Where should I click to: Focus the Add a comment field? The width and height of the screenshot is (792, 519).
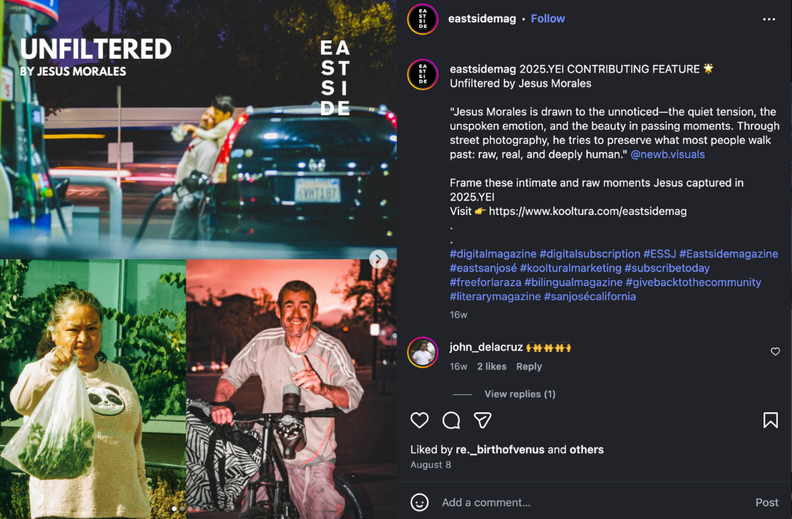591,502
